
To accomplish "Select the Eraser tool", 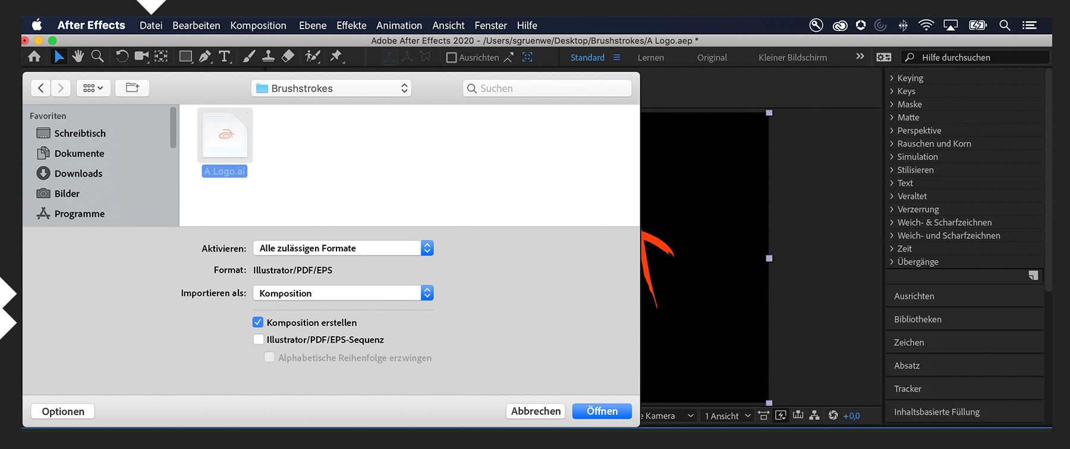I will (288, 56).
